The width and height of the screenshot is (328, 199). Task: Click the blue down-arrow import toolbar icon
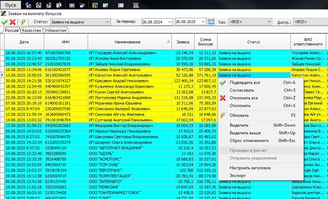28,5
